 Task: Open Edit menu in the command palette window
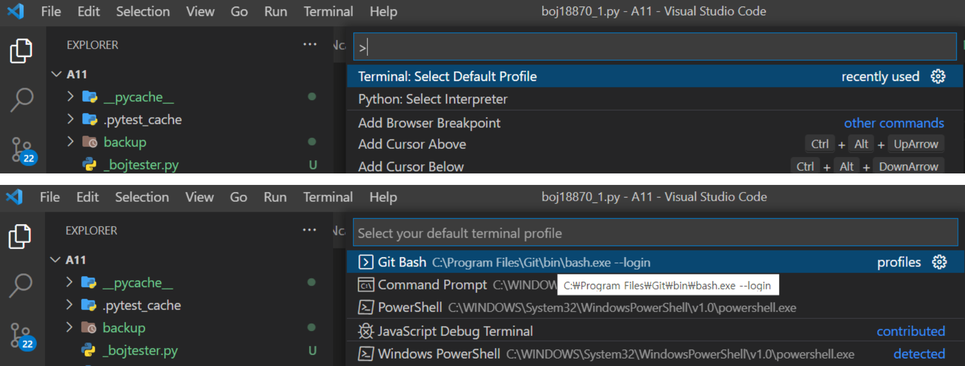pos(89,11)
